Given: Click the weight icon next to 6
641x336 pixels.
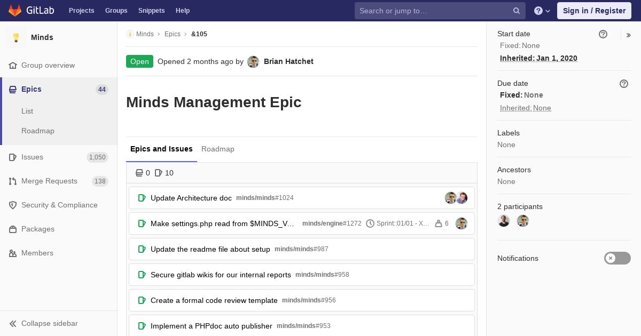Looking at the screenshot, I should 439,223.
